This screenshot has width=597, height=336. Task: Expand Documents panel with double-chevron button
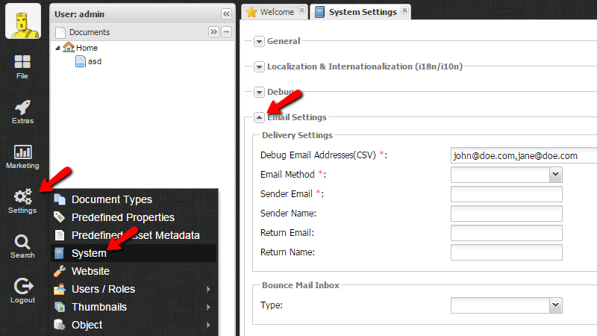pos(213,31)
